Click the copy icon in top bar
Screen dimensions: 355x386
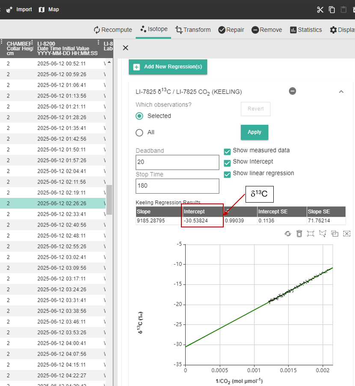click(332, 9)
